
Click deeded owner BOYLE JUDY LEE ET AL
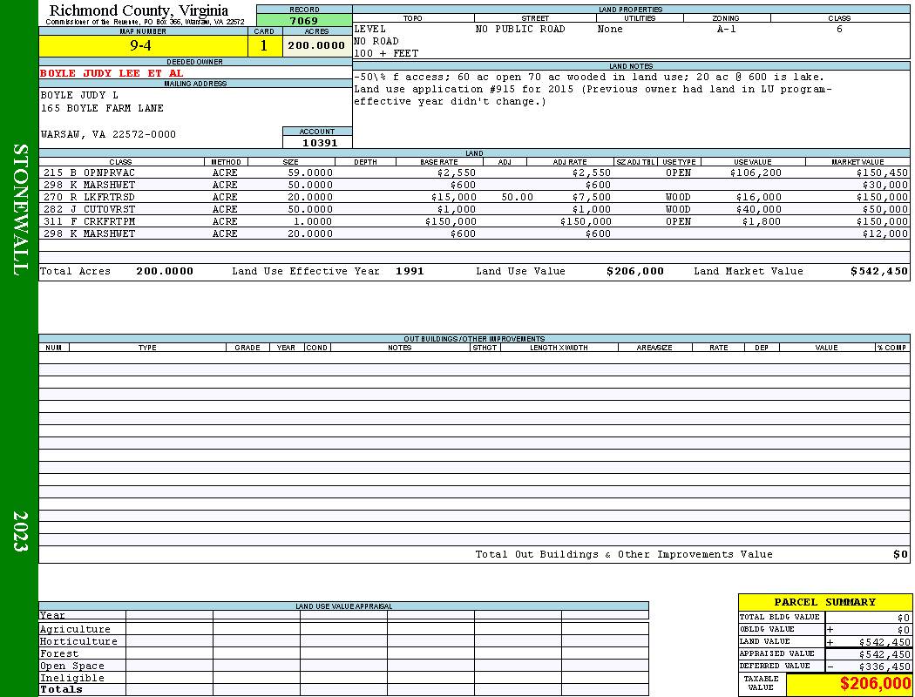[112, 73]
